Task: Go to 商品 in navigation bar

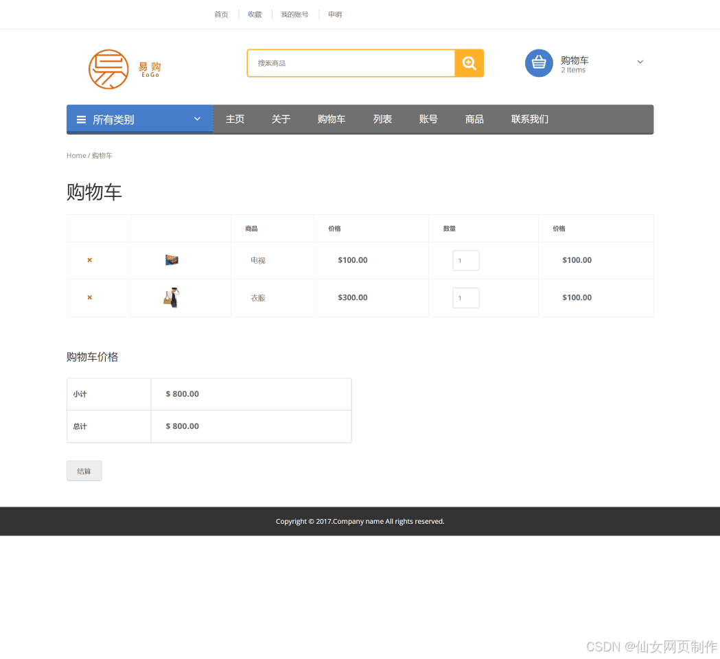Action: (x=474, y=119)
